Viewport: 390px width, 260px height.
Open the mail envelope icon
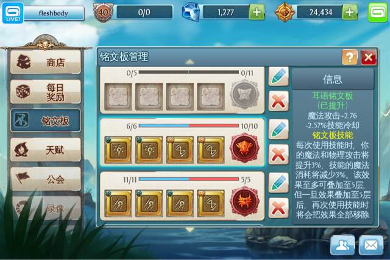[371, 245]
